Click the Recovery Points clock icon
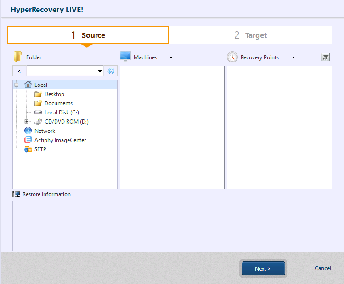Screen dimensions: 344x284 232,57
